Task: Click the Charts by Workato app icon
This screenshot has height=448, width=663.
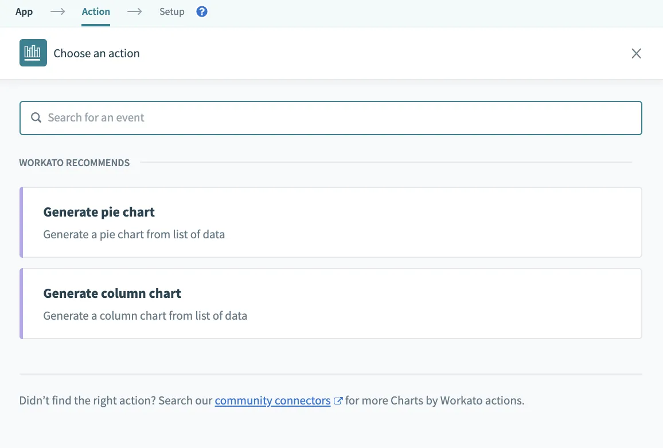Action: point(33,53)
